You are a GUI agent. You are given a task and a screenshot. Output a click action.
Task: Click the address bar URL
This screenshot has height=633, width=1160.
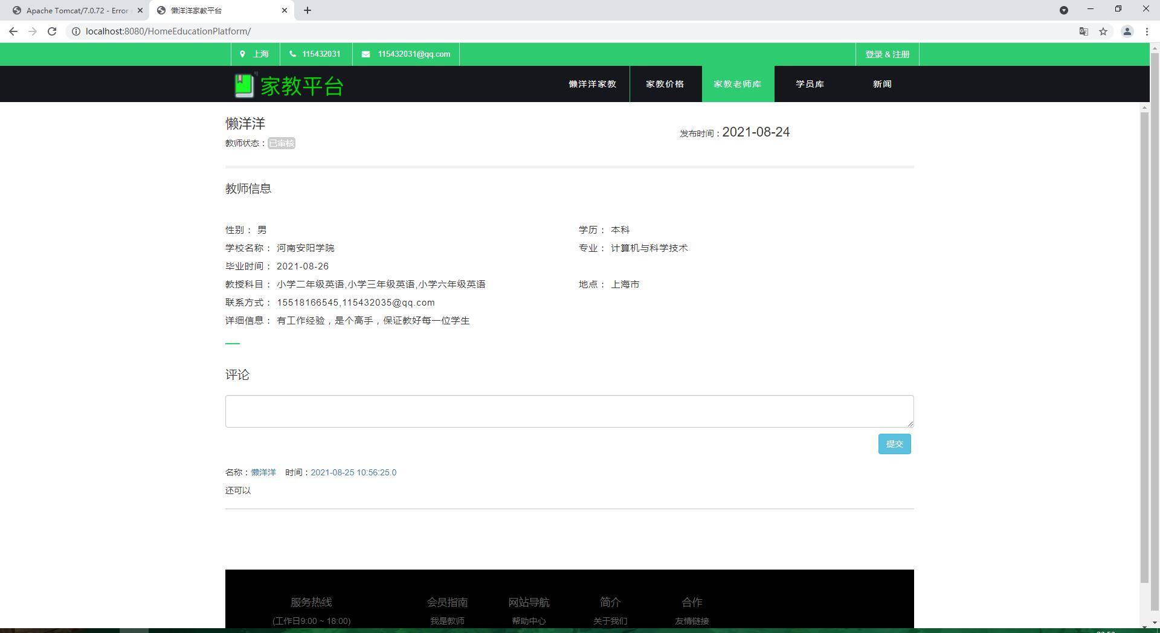coord(168,31)
